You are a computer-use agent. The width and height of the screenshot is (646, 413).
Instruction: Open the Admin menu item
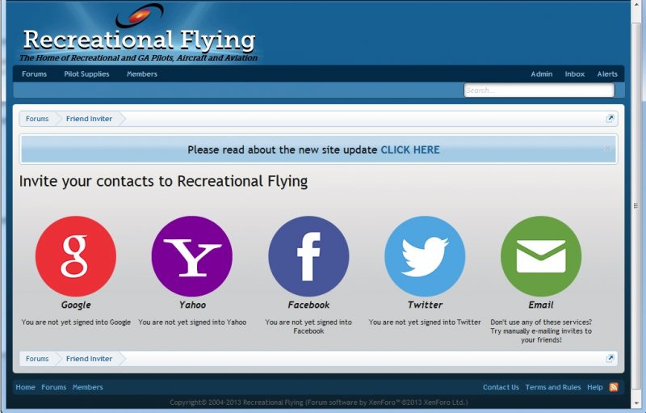(x=541, y=74)
